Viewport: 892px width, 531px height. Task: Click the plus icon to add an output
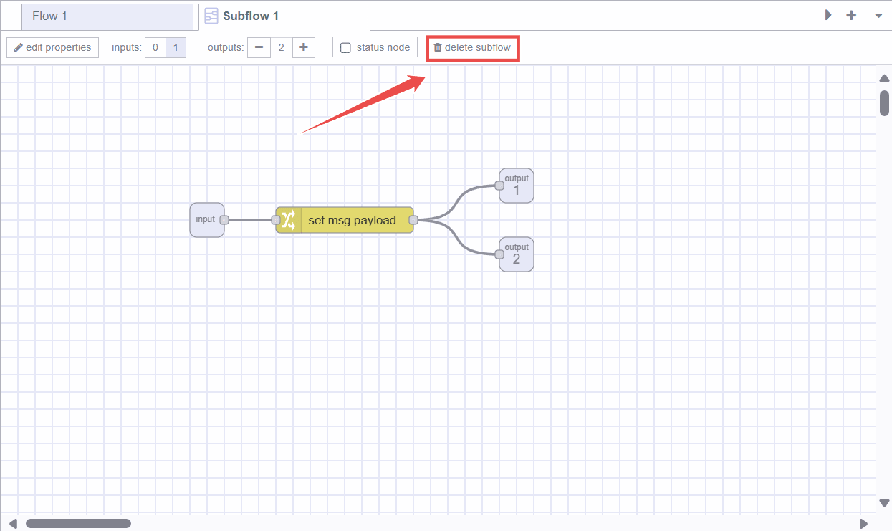(303, 47)
